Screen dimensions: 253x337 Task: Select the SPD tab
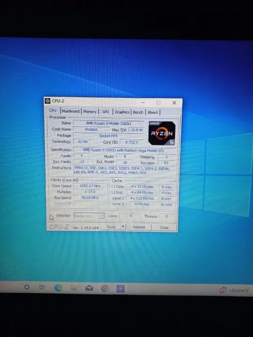click(x=105, y=112)
